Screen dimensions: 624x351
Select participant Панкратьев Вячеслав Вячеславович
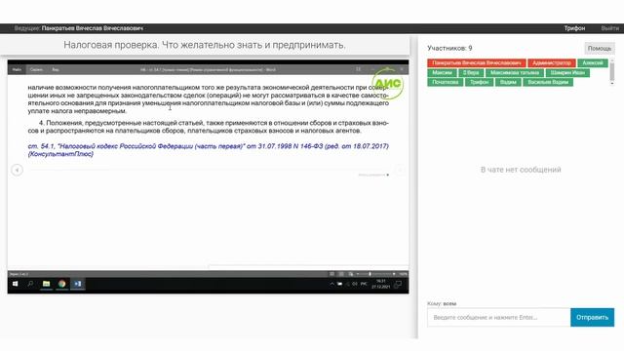477,62
